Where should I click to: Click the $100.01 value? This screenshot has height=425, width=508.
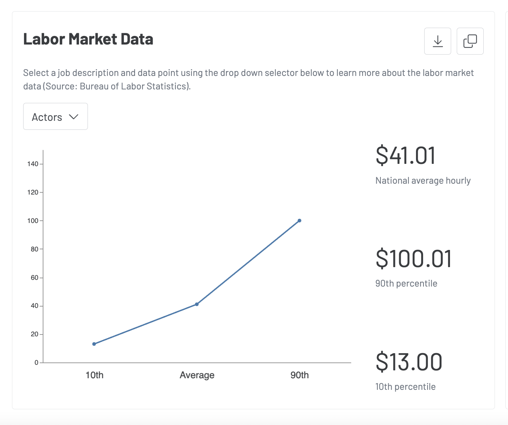pyautogui.click(x=414, y=259)
